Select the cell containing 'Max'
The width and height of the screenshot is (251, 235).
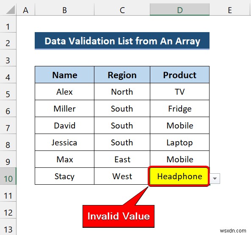[x=64, y=159]
